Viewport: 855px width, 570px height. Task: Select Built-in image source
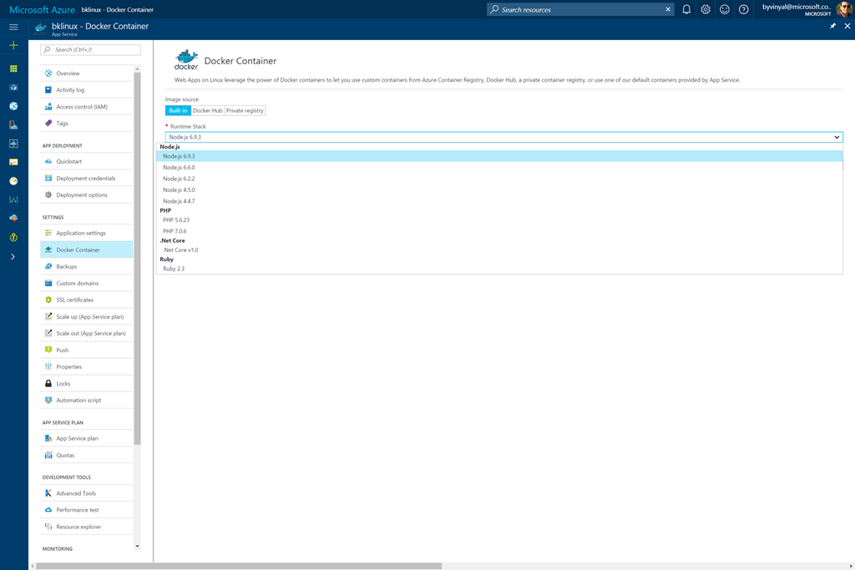(178, 110)
